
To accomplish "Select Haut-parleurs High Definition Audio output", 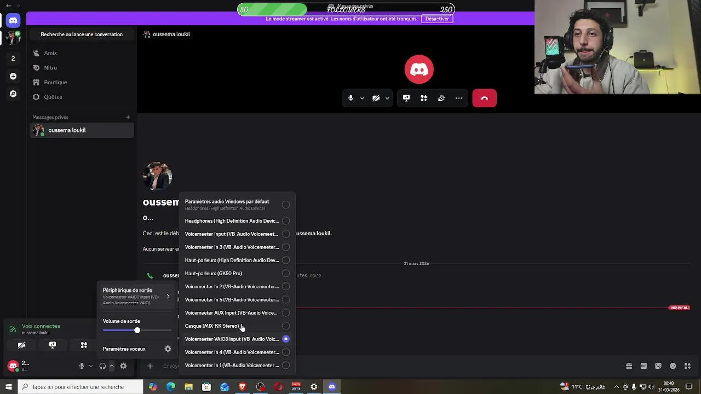I will pyautogui.click(x=237, y=260).
